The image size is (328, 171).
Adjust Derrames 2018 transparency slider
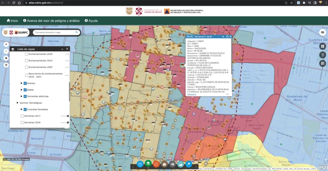pos(65,122)
